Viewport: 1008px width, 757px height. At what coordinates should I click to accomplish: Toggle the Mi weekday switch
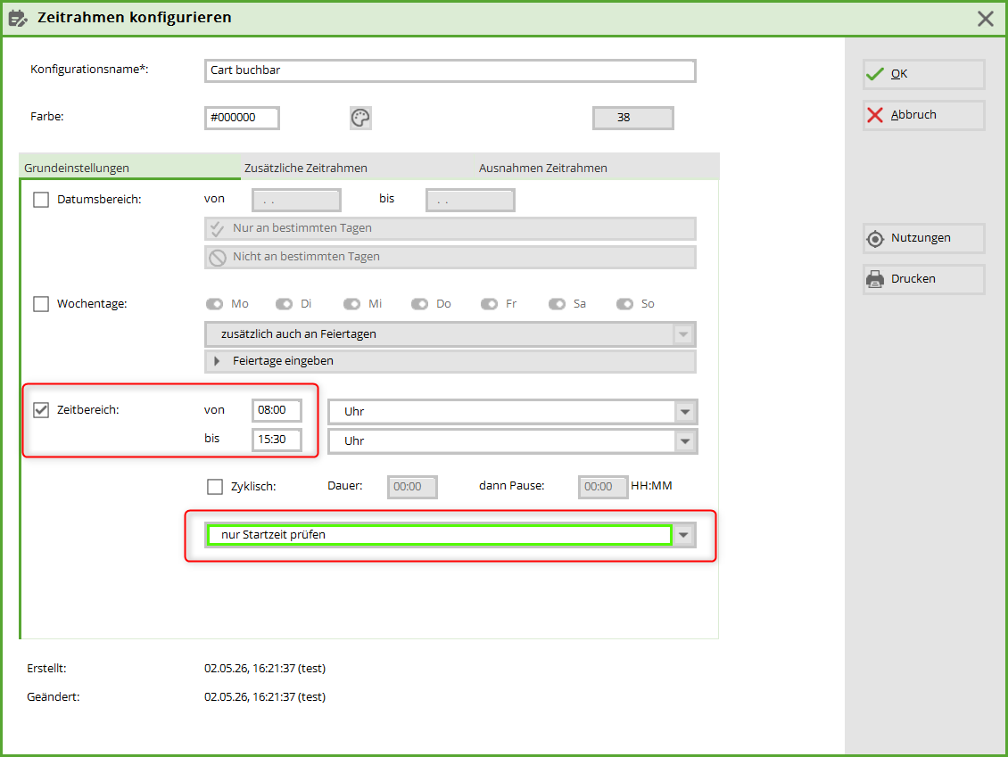[x=351, y=304]
